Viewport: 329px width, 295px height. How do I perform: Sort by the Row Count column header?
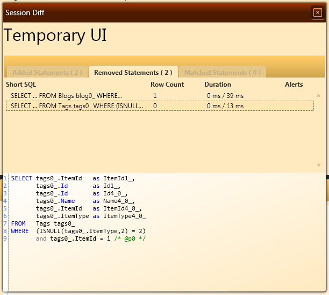pos(167,85)
